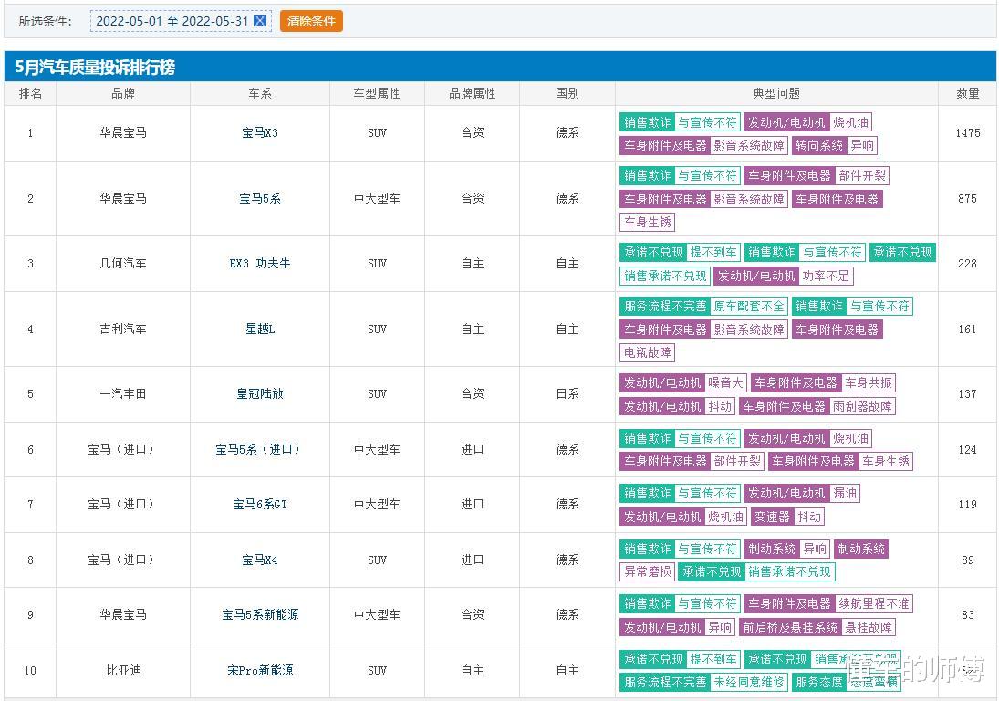
Task: Click the 排名 column header
Action: [x=31, y=93]
